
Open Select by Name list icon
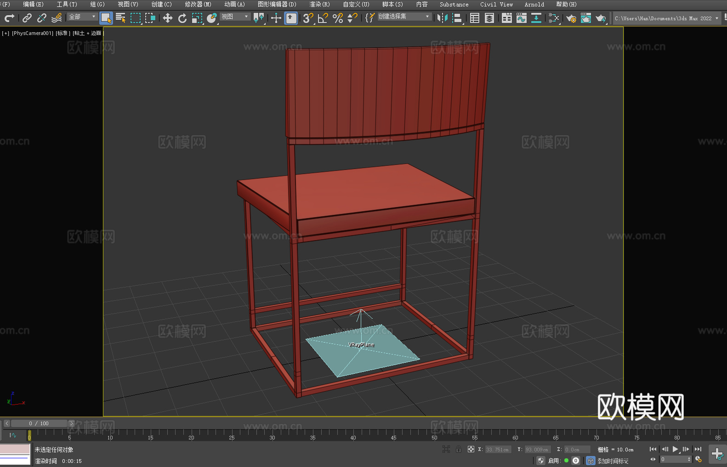(x=121, y=18)
